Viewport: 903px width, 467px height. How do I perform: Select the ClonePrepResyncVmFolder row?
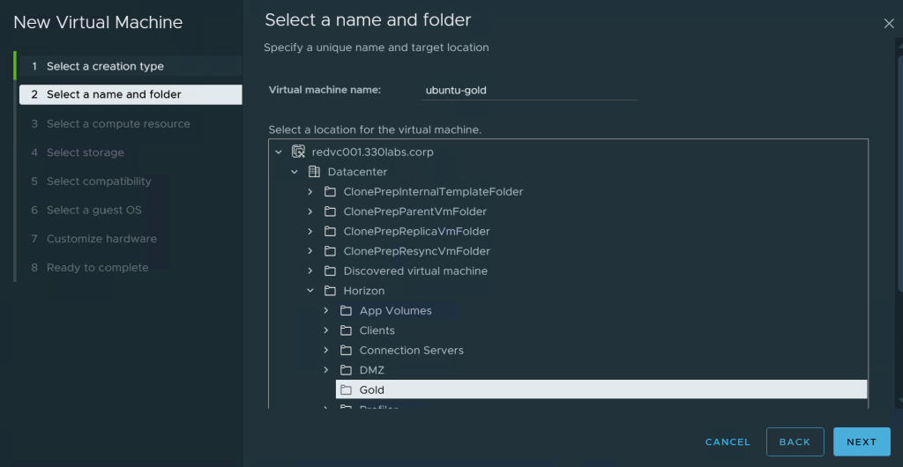click(x=416, y=251)
